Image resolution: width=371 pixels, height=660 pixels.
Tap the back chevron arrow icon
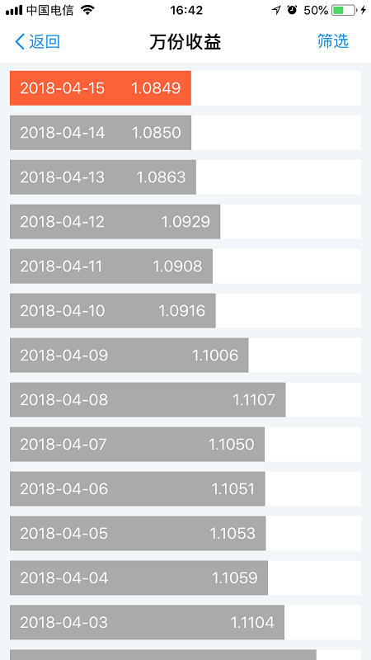coord(20,42)
